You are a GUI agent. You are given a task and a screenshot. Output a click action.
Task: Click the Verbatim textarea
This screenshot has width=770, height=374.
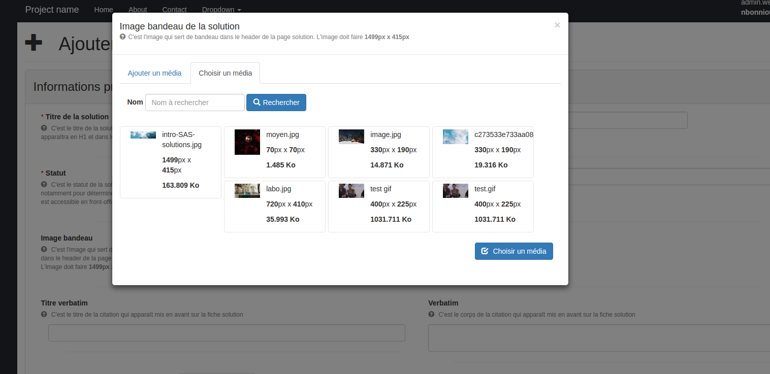(x=599, y=338)
